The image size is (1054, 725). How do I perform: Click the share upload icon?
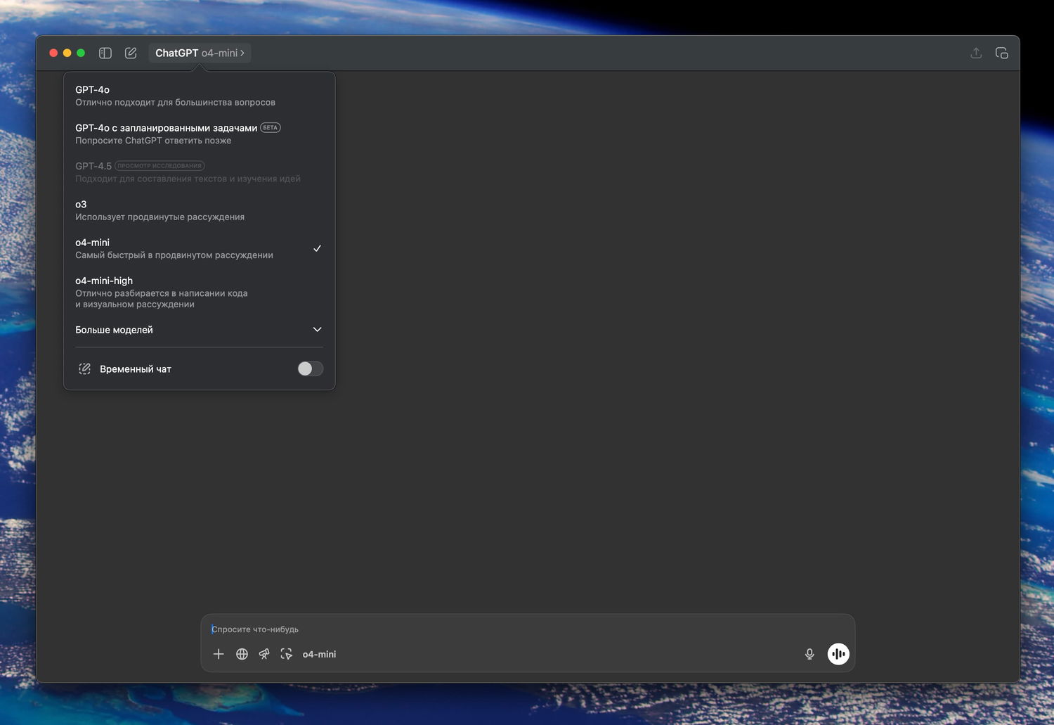coord(976,53)
